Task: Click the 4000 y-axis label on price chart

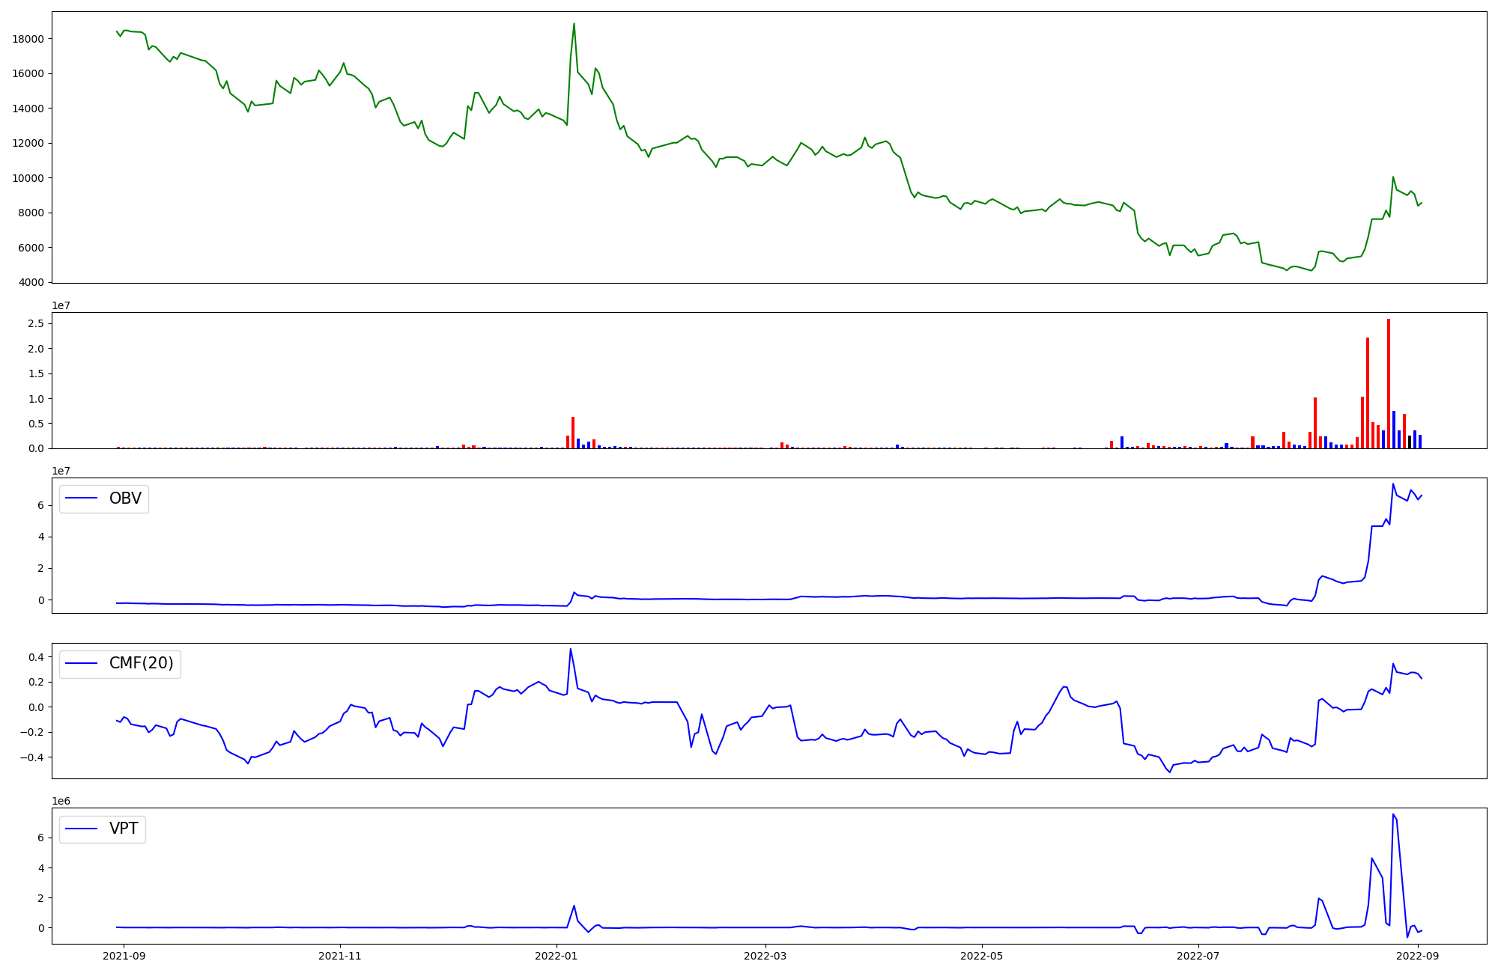Action: pyautogui.click(x=33, y=283)
